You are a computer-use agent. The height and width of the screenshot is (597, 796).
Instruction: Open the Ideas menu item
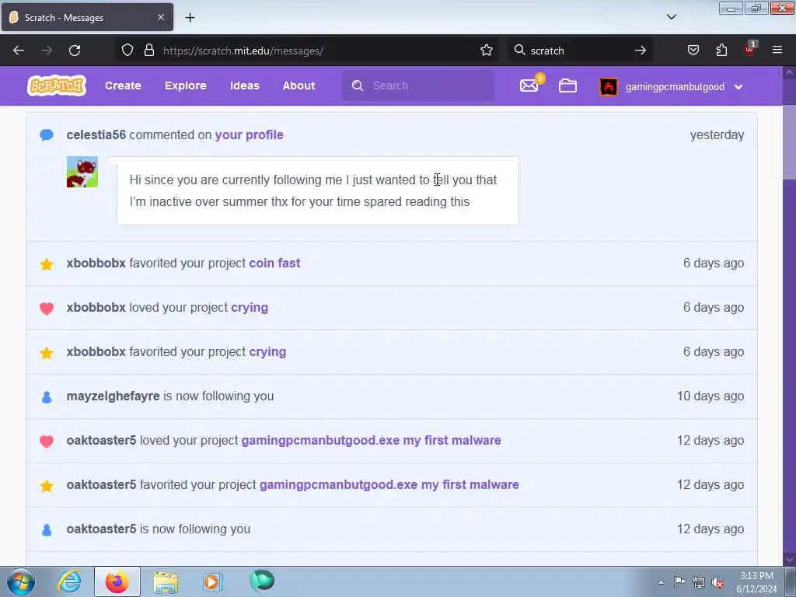coord(245,86)
